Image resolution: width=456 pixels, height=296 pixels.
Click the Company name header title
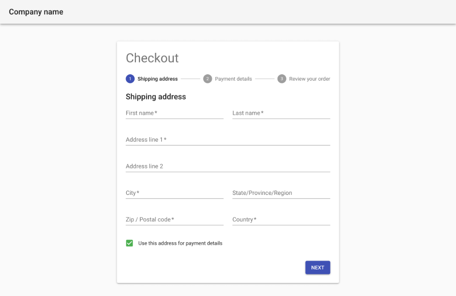point(36,12)
